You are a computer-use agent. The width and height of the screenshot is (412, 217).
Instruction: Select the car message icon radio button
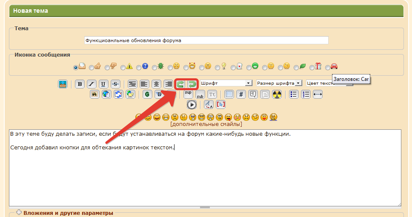tap(328, 67)
